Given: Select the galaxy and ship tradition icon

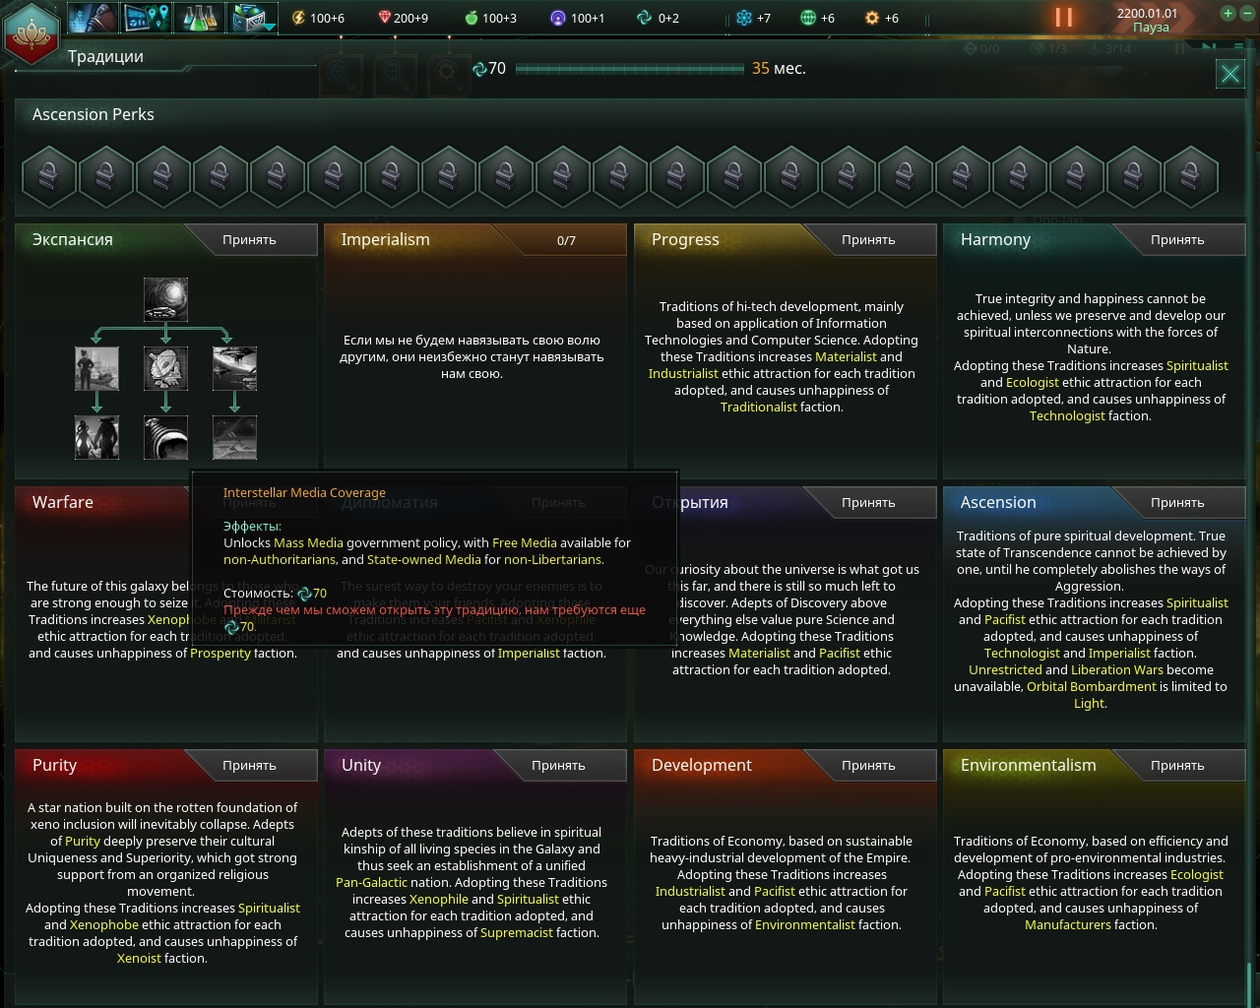Looking at the screenshot, I should (x=165, y=299).
